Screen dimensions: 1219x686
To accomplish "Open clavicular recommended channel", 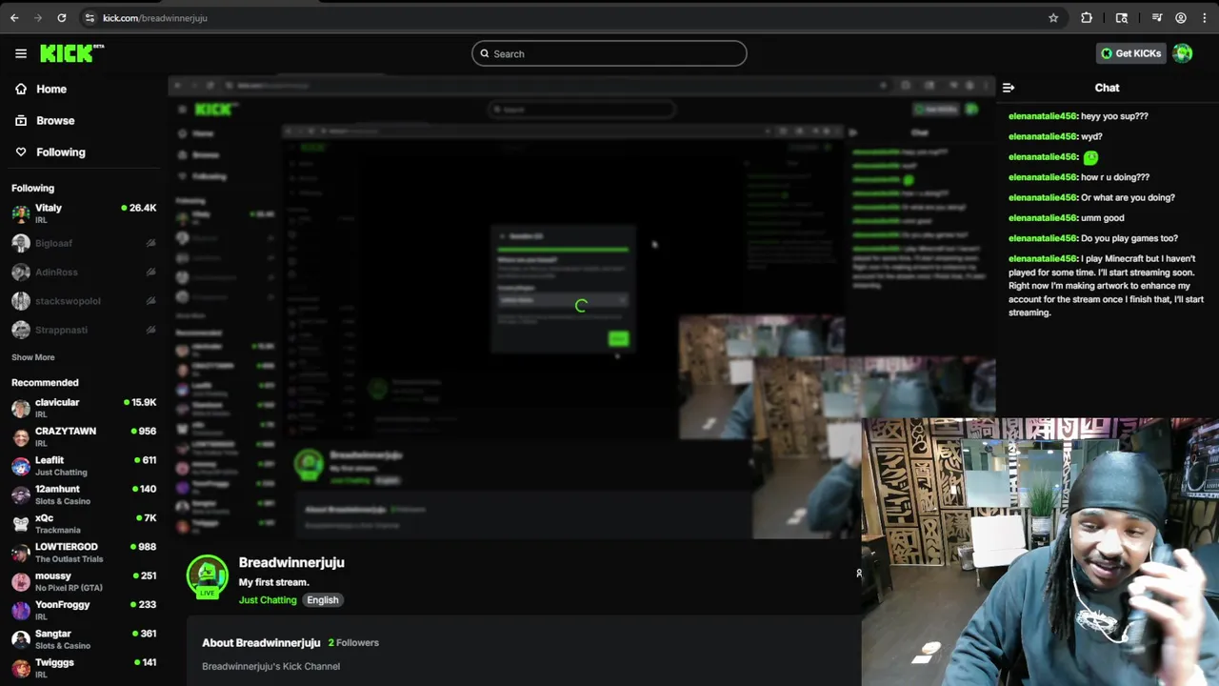I will [x=84, y=408].
